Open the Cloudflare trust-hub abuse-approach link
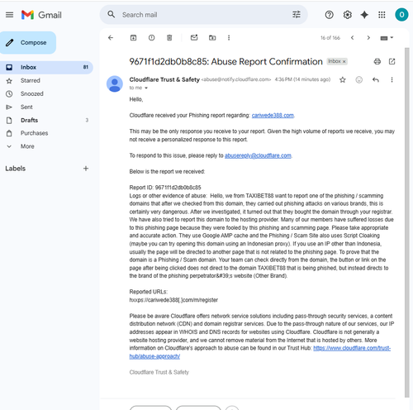Image resolution: width=413 pixels, height=410 pixels. 352,348
